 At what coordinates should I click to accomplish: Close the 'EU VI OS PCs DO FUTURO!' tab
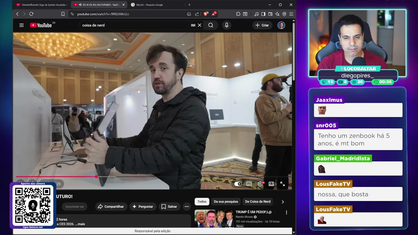pyautogui.click(x=123, y=5)
